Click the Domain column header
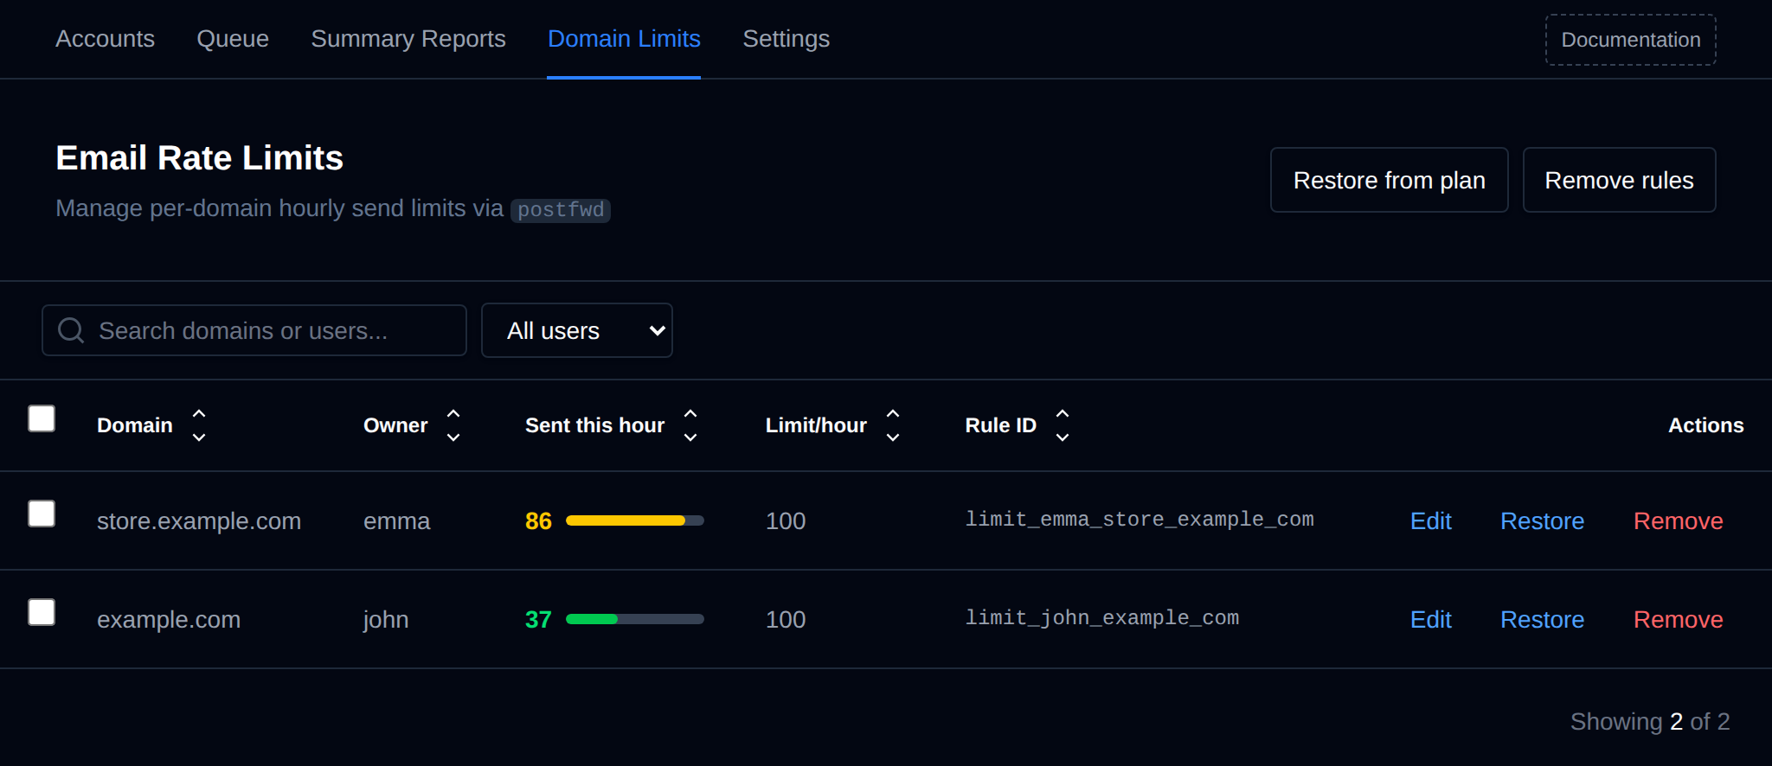This screenshot has height=766, width=1772. point(135,425)
